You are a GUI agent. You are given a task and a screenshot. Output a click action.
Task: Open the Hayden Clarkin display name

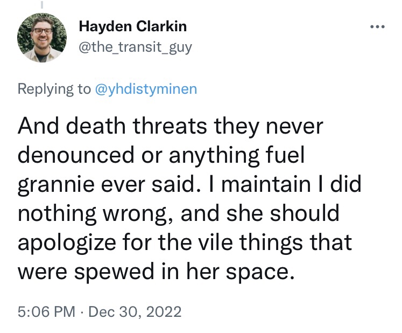133,27
